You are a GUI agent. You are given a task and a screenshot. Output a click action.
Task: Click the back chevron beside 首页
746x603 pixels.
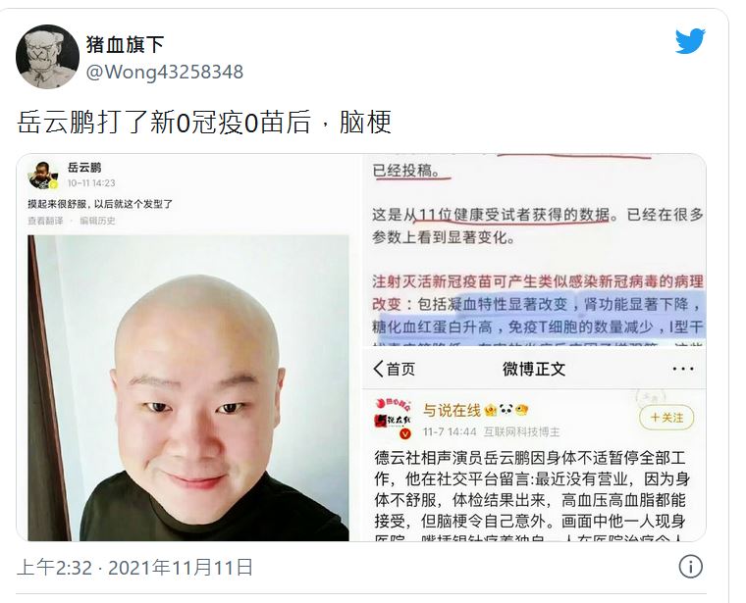(x=379, y=369)
